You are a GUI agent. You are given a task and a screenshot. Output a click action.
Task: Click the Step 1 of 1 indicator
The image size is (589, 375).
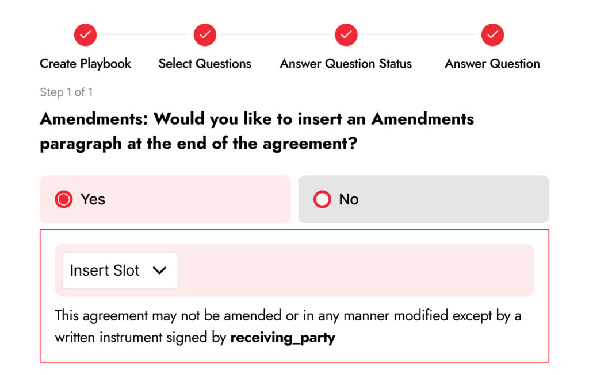[x=66, y=92]
